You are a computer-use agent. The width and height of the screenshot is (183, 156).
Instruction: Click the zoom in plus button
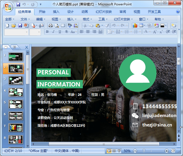click(x=167, y=151)
